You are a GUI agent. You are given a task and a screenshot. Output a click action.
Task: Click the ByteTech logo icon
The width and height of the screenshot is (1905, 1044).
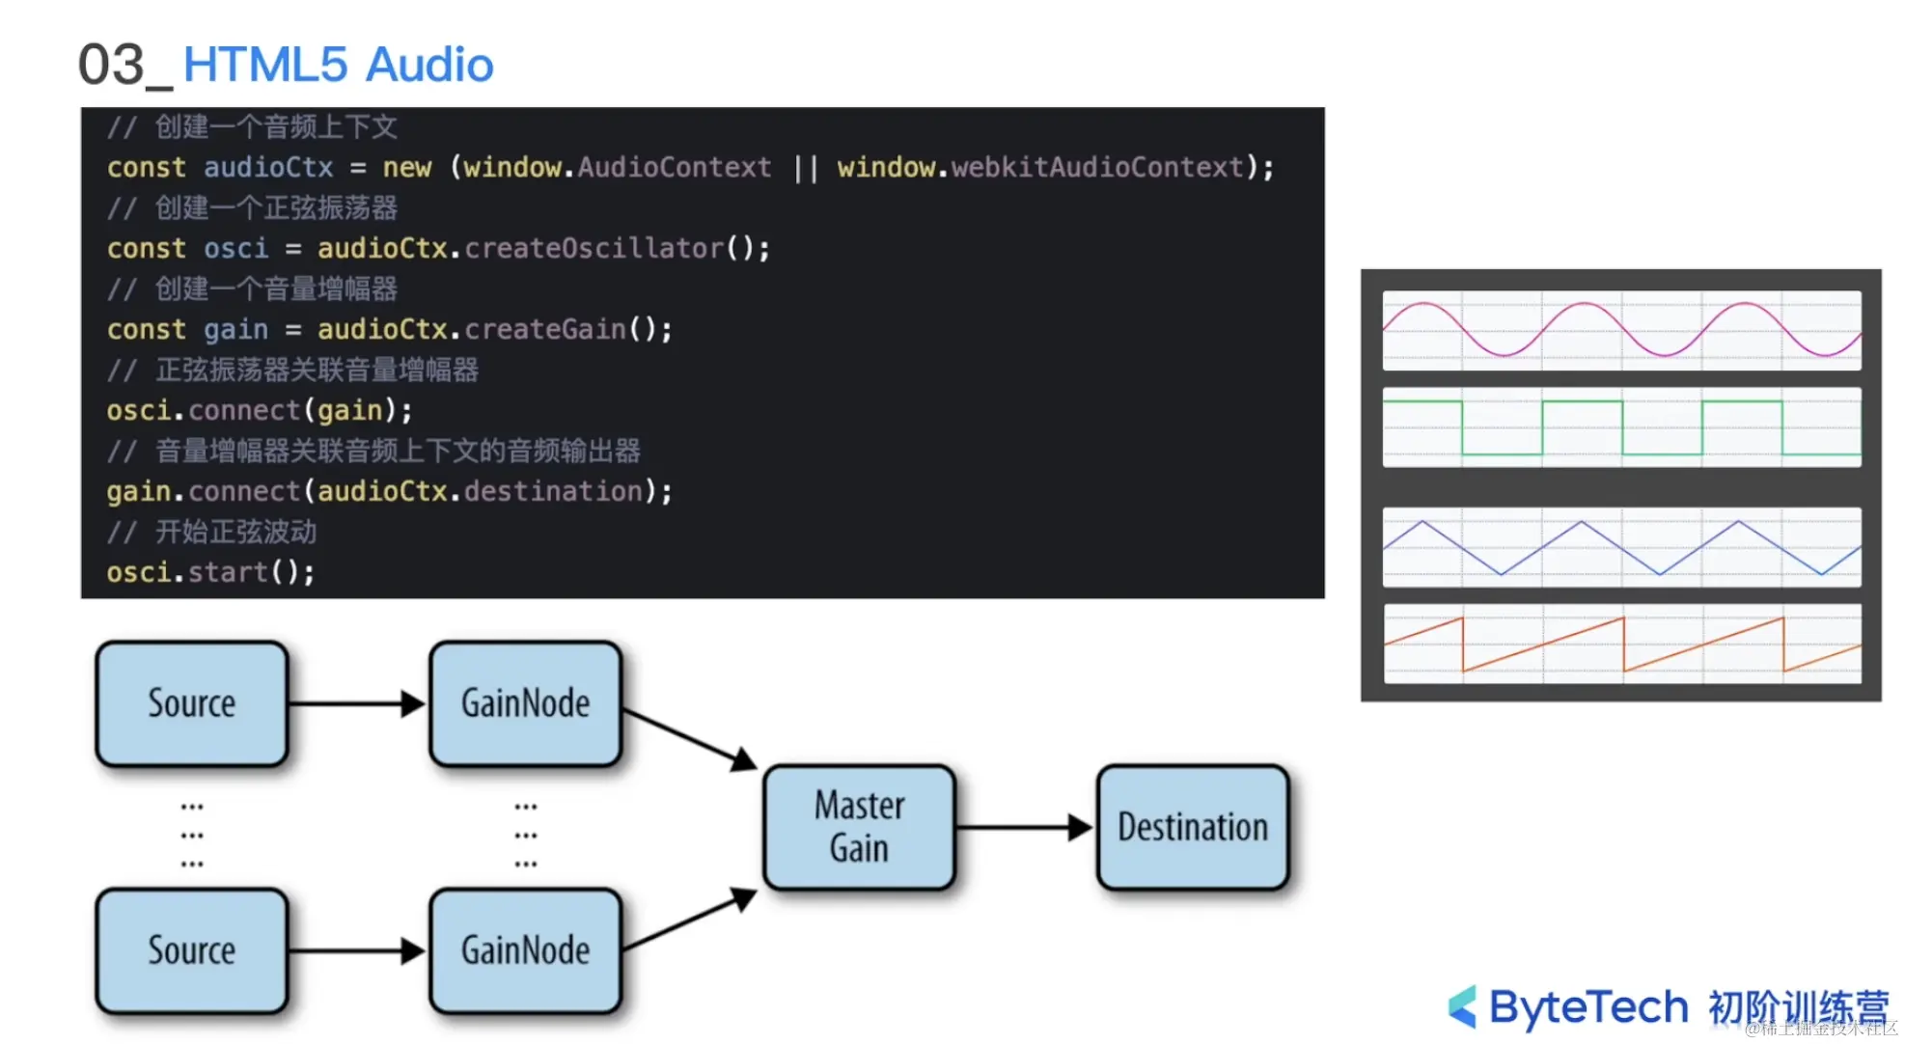[x=1462, y=1006]
